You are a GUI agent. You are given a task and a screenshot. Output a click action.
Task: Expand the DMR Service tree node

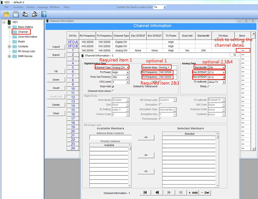10,56
